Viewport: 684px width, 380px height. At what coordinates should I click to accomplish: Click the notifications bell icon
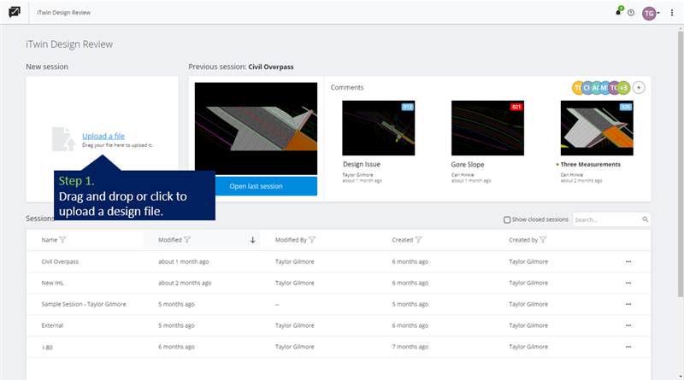pos(618,13)
